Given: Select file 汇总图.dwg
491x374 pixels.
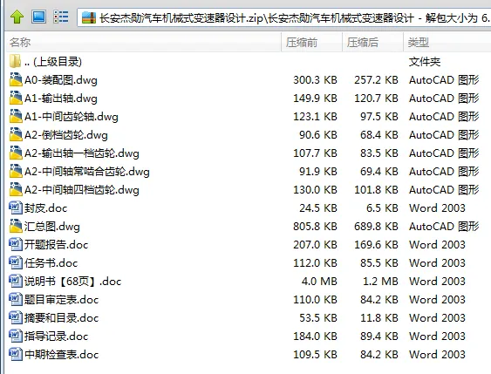Looking at the screenshot, I should [52, 227].
